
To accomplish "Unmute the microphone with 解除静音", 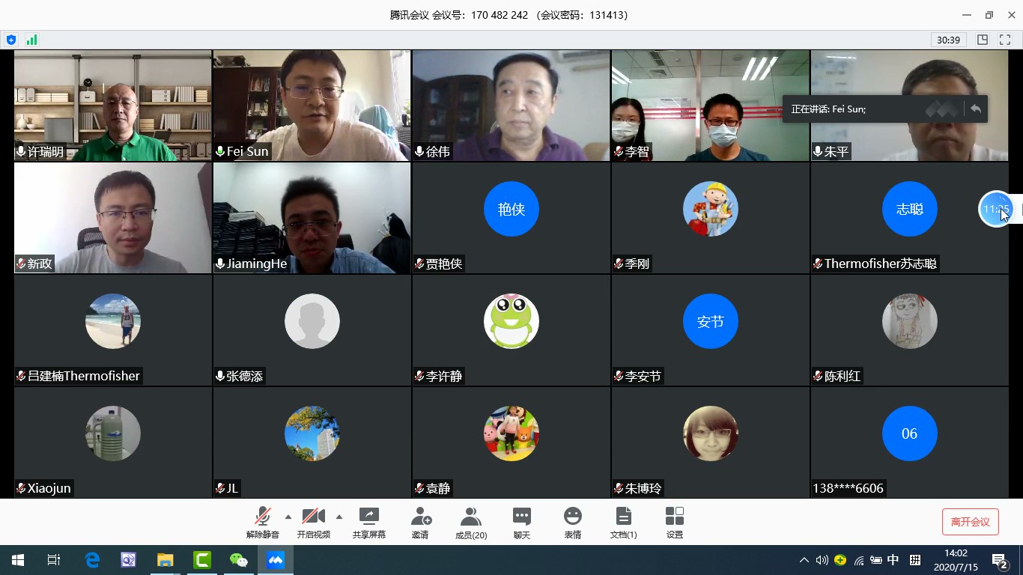I will pyautogui.click(x=262, y=523).
